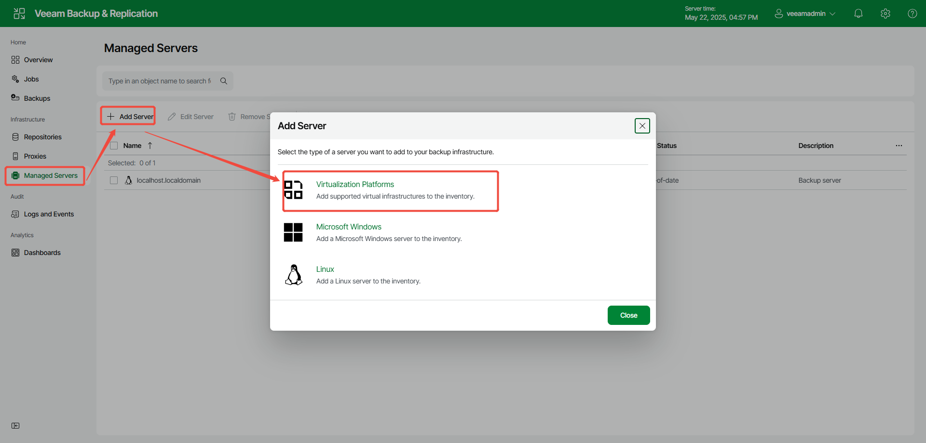Click the search magnifier icon
Screen dimensions: 926x443
coord(224,81)
